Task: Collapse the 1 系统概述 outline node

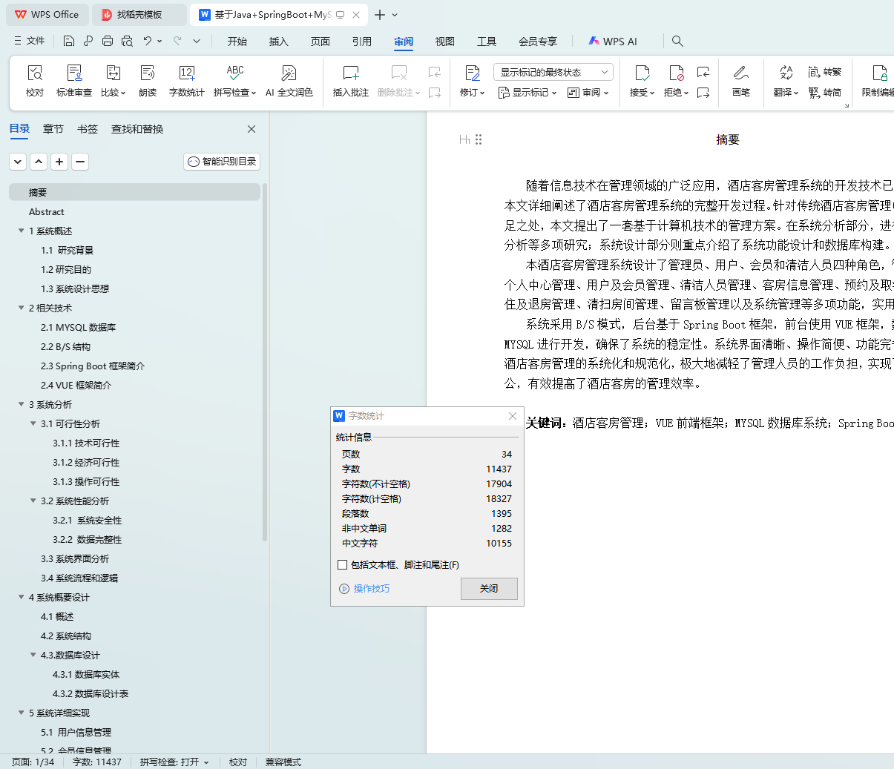Action: pyautogui.click(x=22, y=231)
